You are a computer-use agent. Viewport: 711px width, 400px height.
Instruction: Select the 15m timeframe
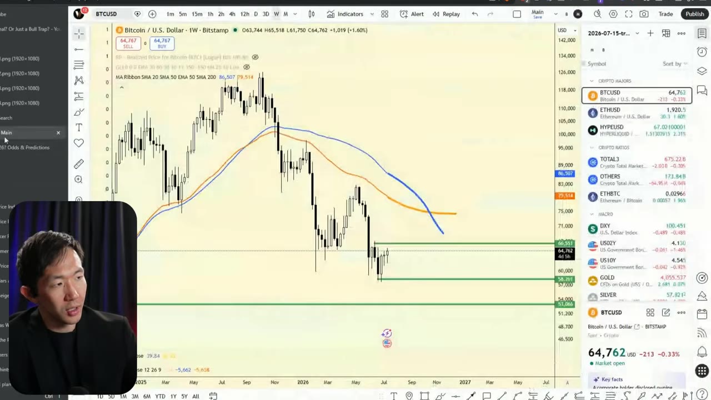click(197, 14)
